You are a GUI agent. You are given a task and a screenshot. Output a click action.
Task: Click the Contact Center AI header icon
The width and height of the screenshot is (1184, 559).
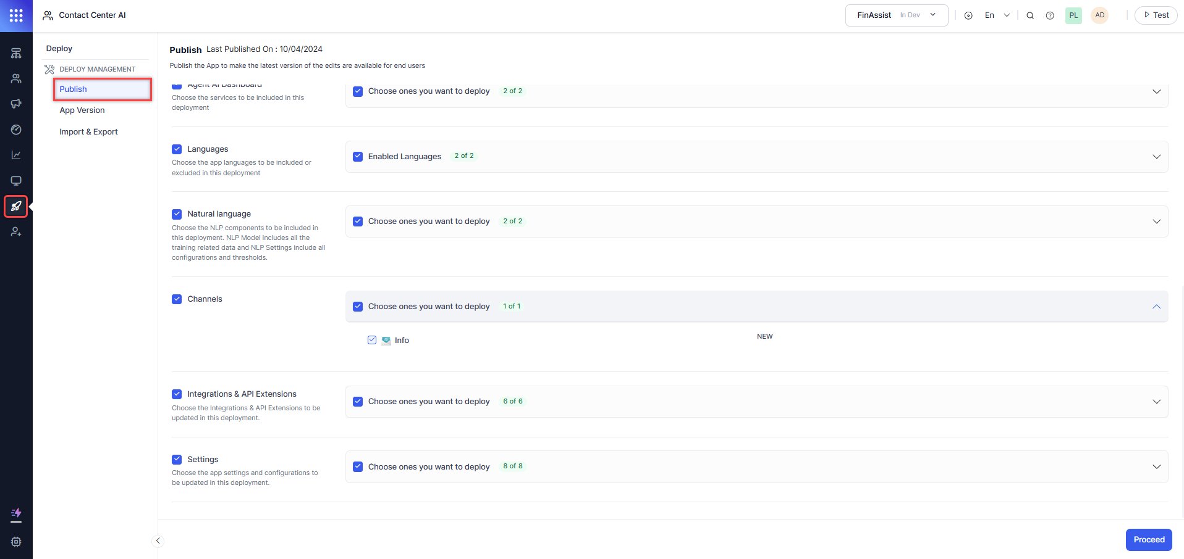48,15
